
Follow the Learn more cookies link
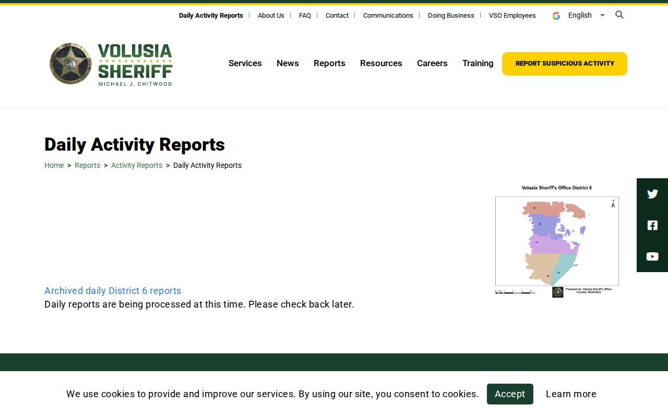point(571,394)
